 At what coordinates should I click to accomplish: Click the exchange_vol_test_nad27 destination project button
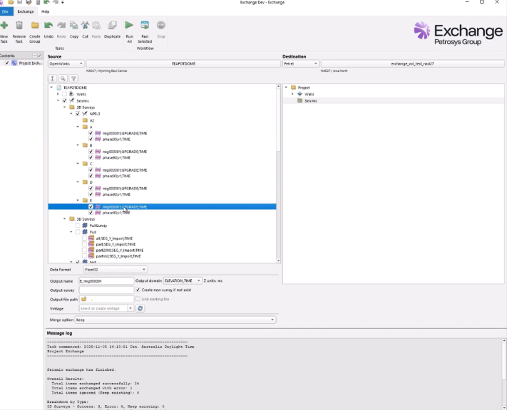tap(412, 63)
